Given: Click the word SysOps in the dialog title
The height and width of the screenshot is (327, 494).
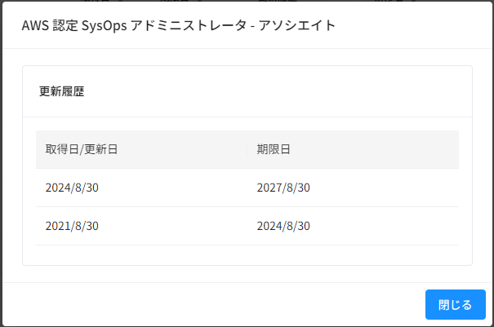Looking at the screenshot, I should 104,25.
